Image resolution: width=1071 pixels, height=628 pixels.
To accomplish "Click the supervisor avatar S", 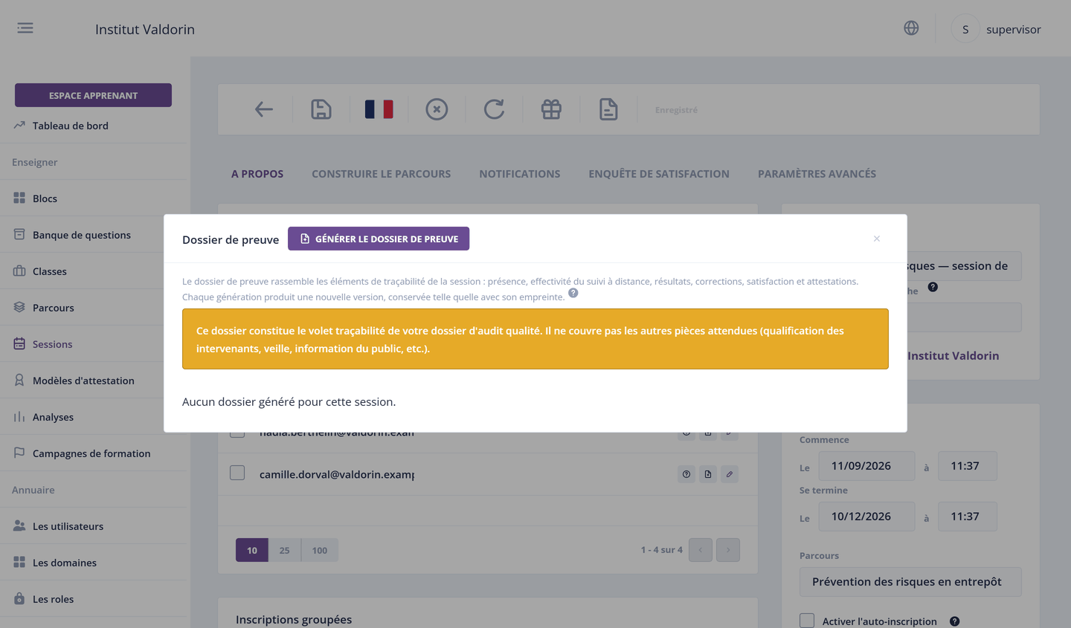I will 965,29.
